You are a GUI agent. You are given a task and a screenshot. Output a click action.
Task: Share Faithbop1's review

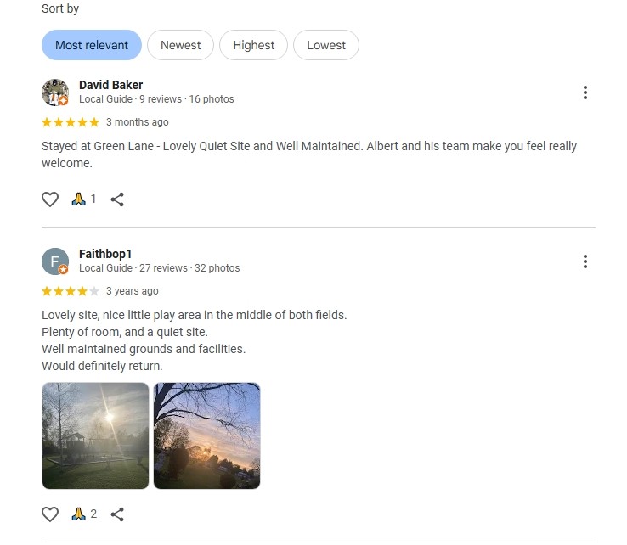[117, 514]
